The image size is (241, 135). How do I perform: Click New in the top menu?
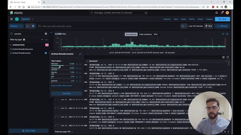pos(176,19)
